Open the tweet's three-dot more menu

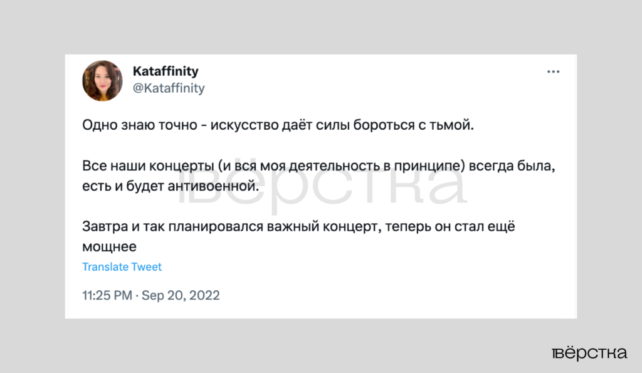pos(553,72)
